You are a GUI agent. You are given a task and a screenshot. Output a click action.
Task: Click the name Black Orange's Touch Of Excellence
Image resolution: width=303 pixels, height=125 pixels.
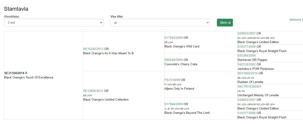pyautogui.click(x=29, y=78)
